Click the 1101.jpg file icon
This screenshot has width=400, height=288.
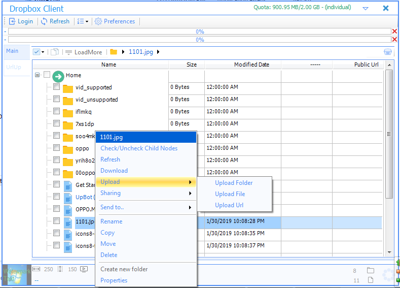tap(68, 223)
